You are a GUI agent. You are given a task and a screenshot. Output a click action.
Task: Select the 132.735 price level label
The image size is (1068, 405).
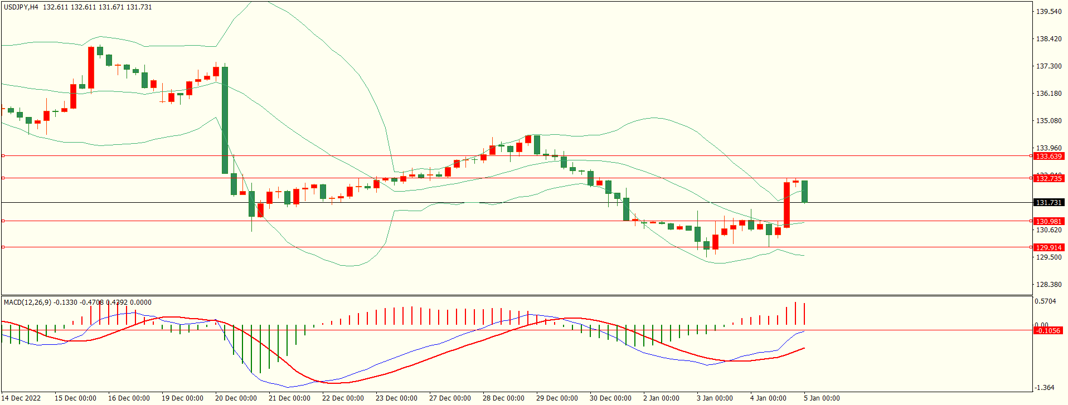click(1048, 178)
